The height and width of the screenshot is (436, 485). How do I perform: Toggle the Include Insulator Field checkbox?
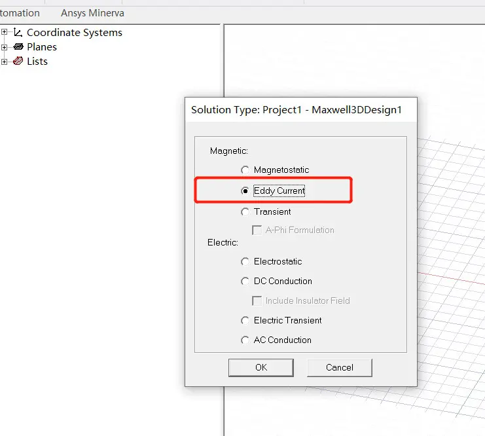[x=257, y=300]
